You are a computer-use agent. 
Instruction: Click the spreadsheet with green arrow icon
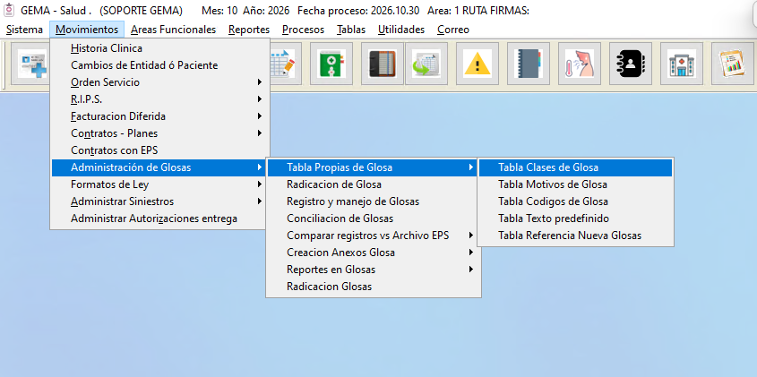426,64
